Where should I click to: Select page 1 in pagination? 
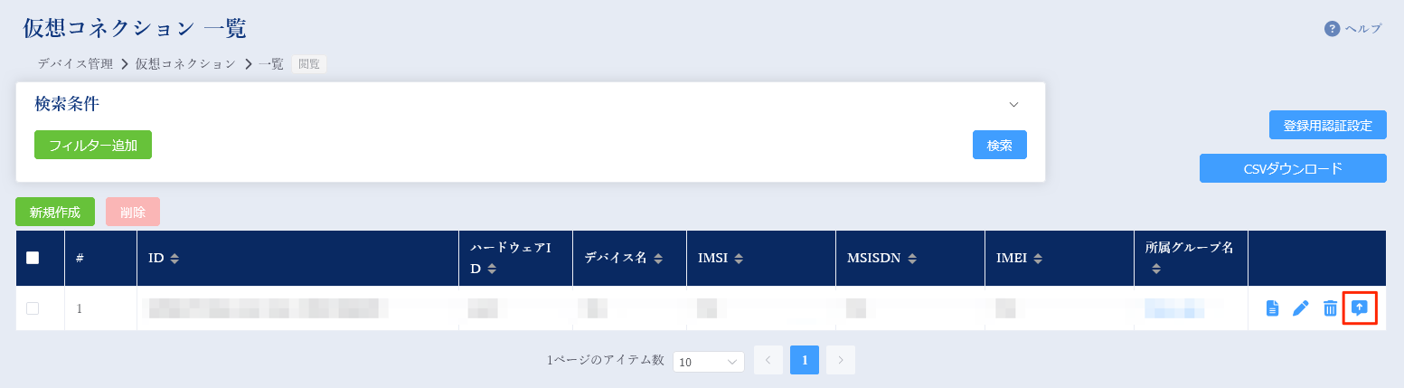(805, 360)
